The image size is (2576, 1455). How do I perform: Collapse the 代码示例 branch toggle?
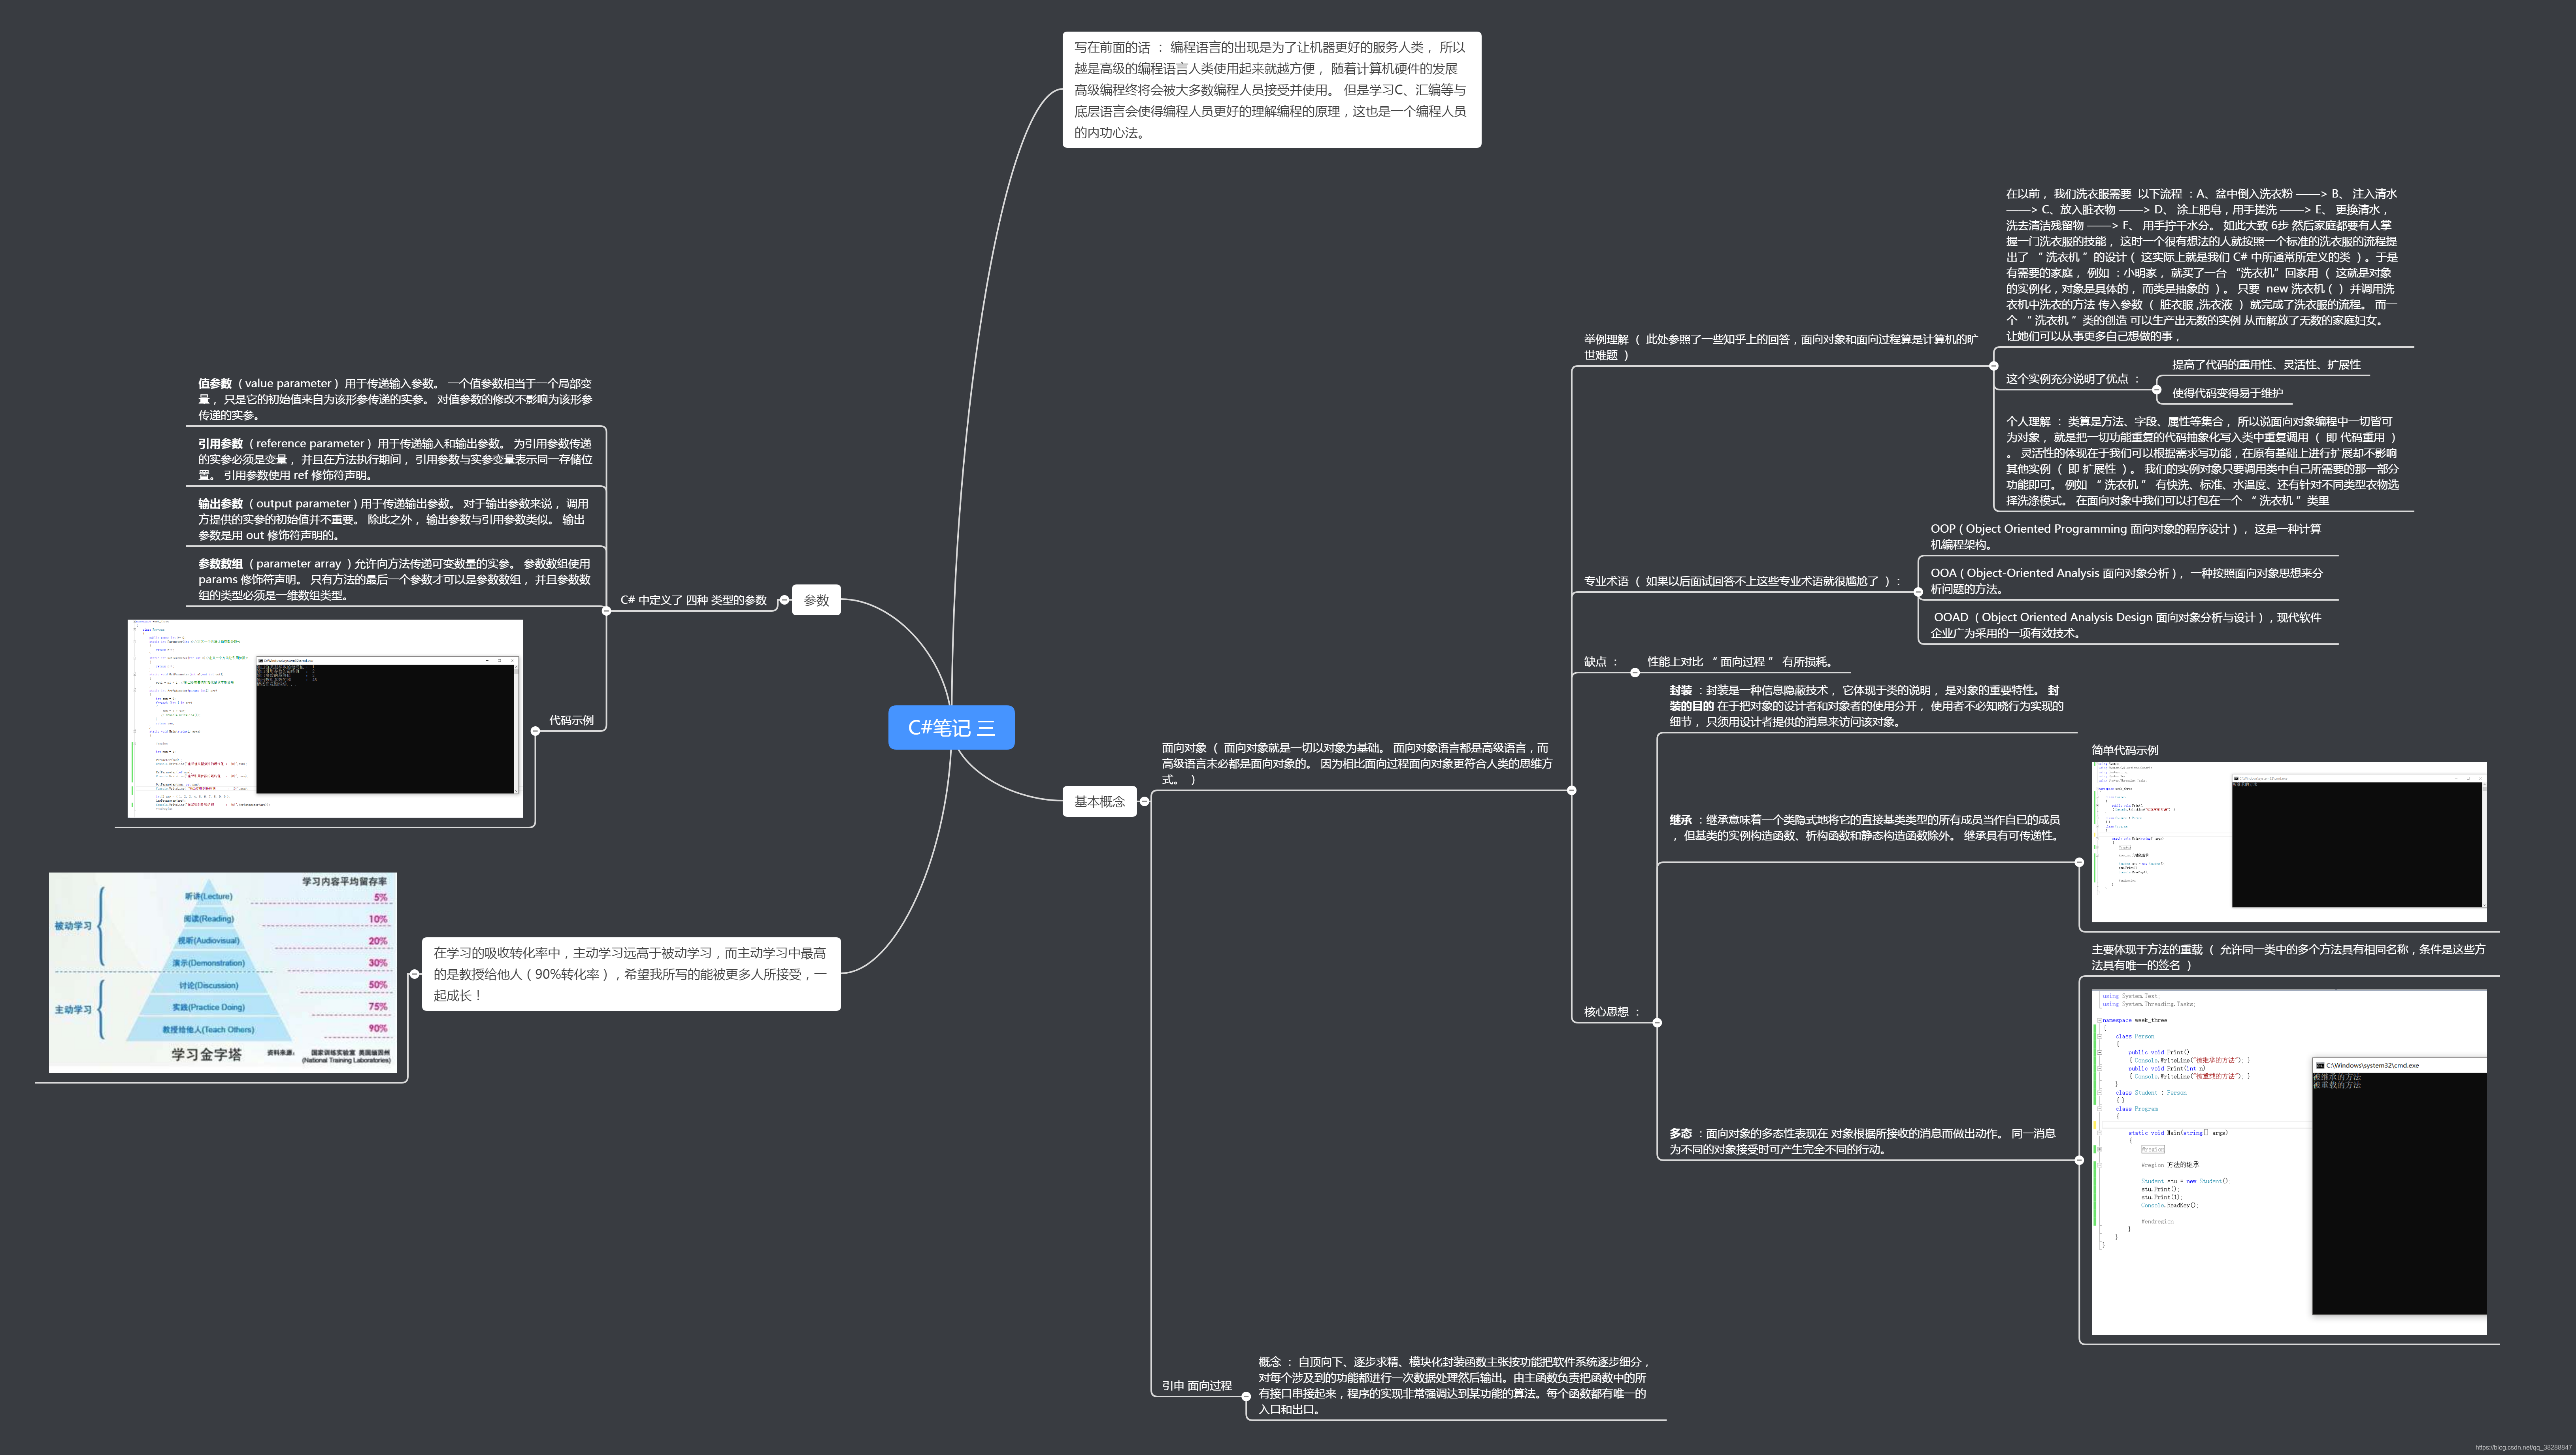click(x=535, y=731)
